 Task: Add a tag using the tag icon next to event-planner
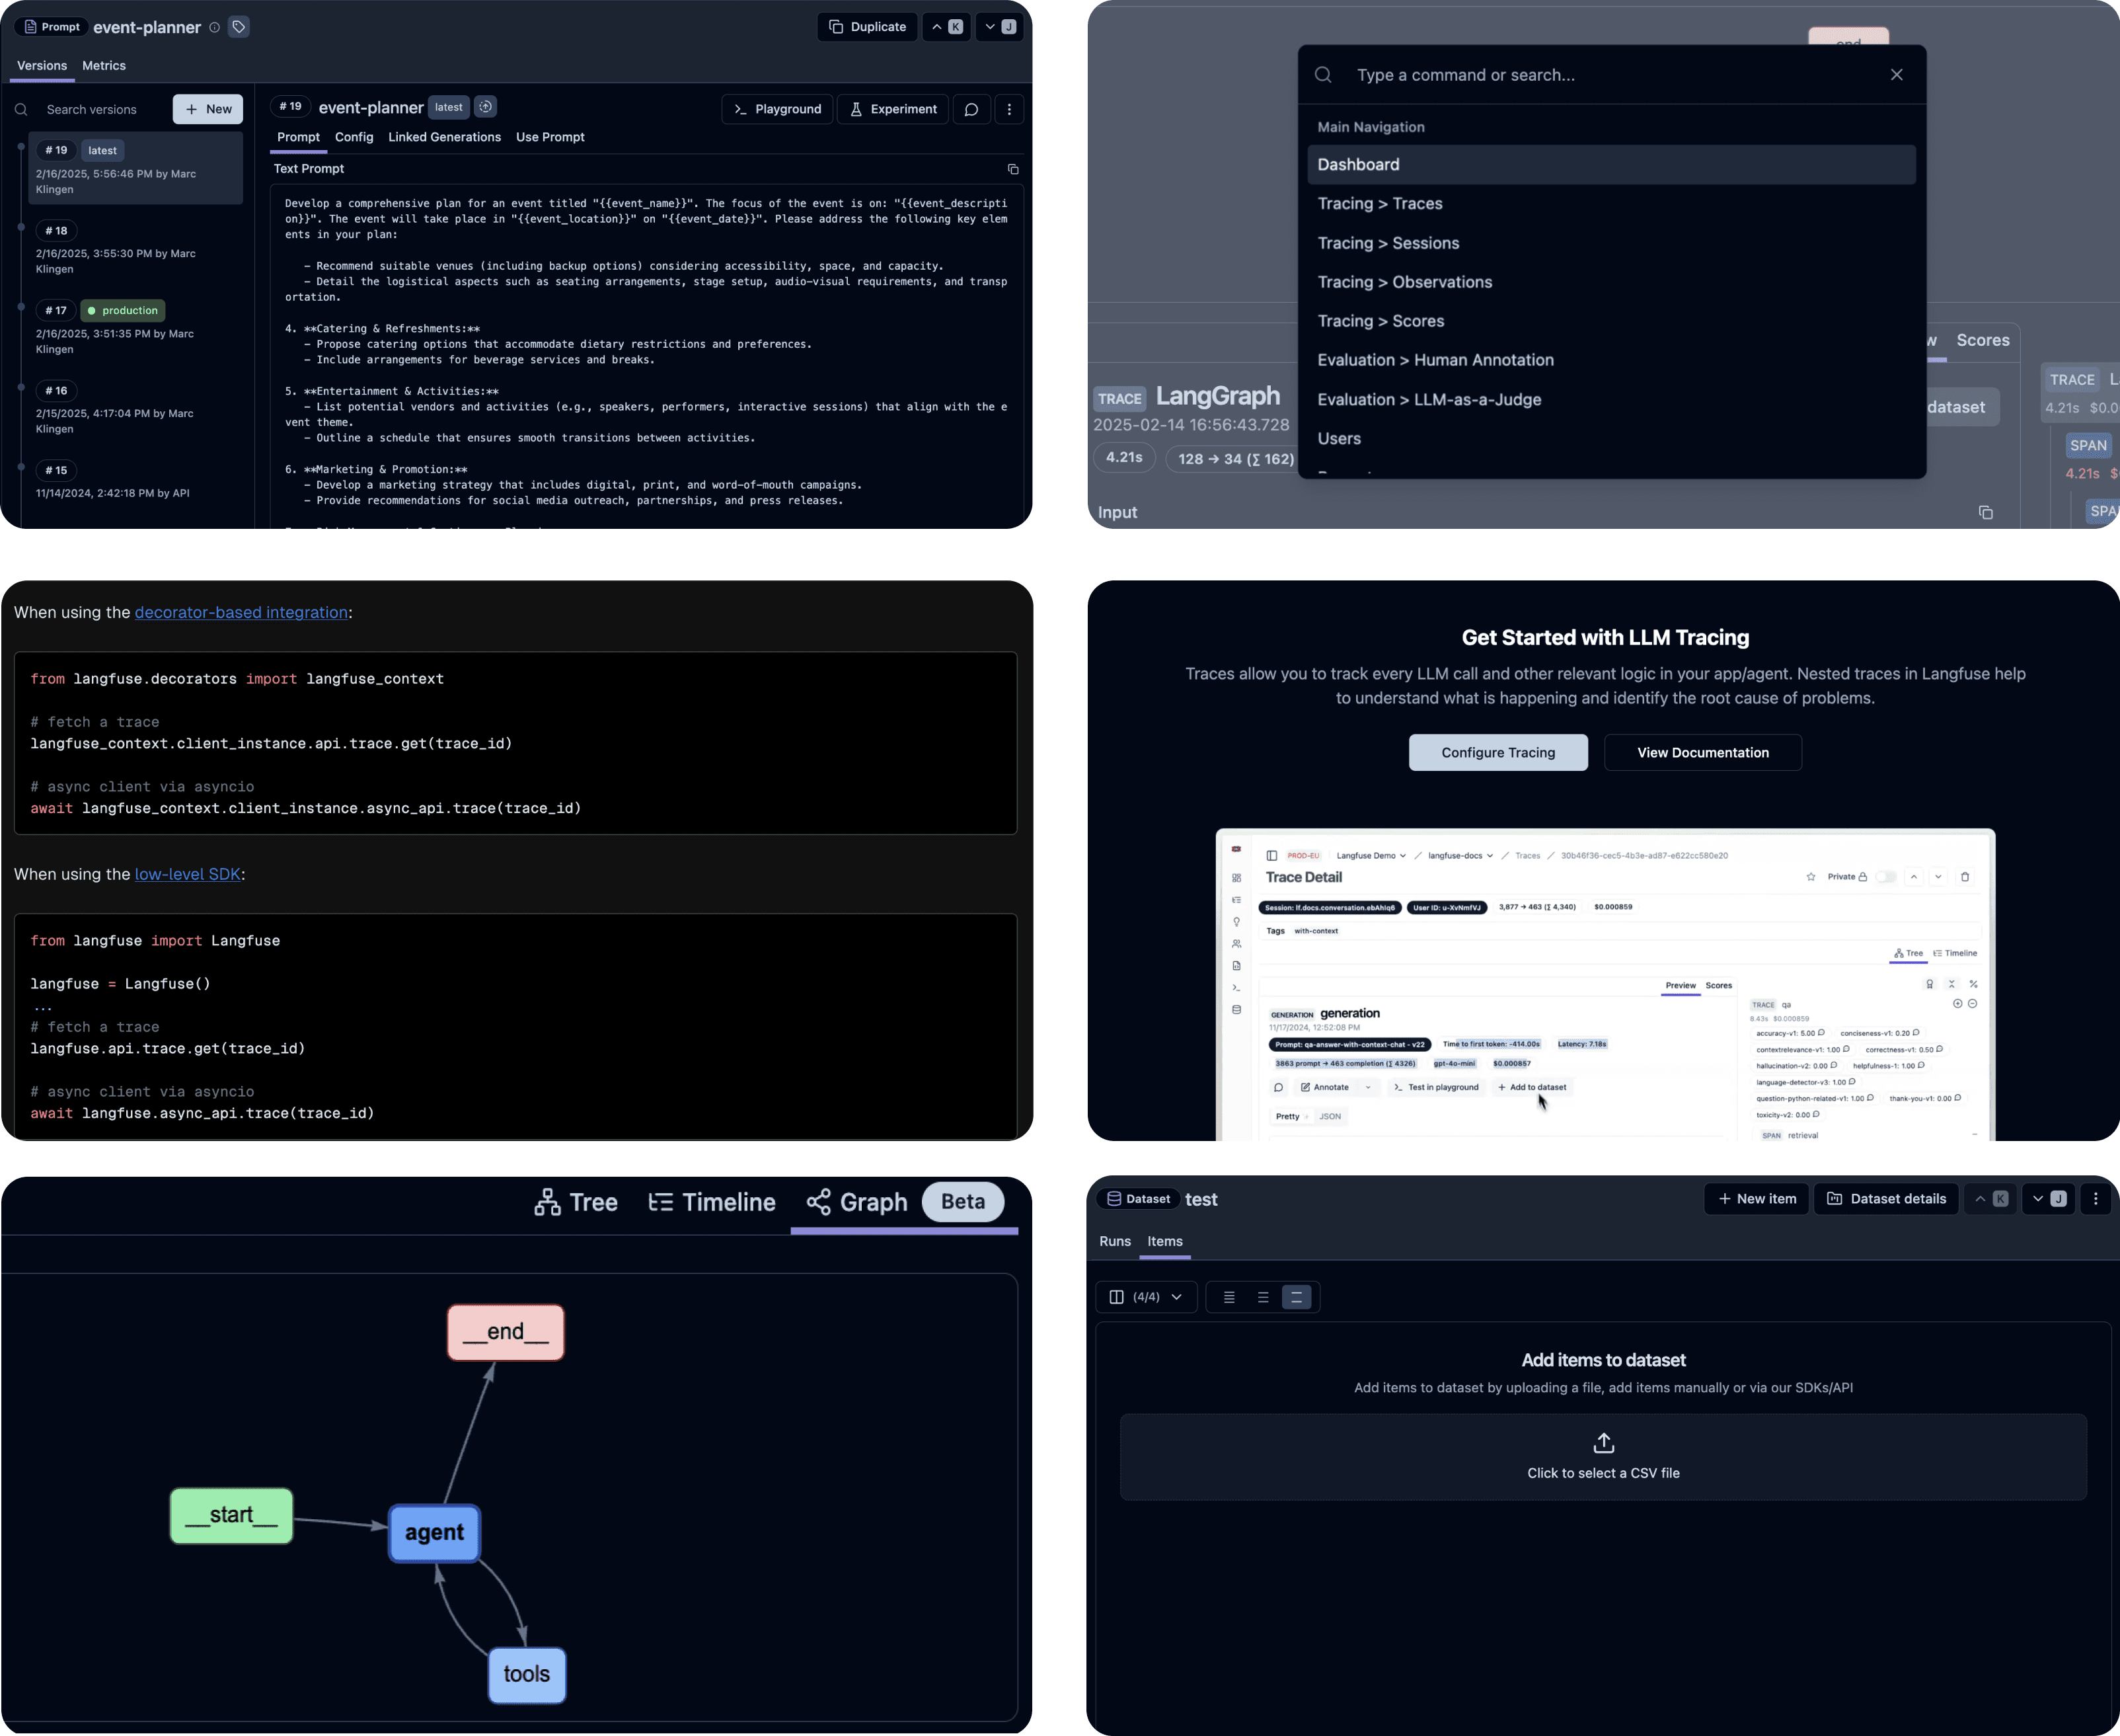tap(238, 27)
